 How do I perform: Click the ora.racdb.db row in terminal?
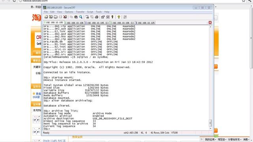coord(81,41)
